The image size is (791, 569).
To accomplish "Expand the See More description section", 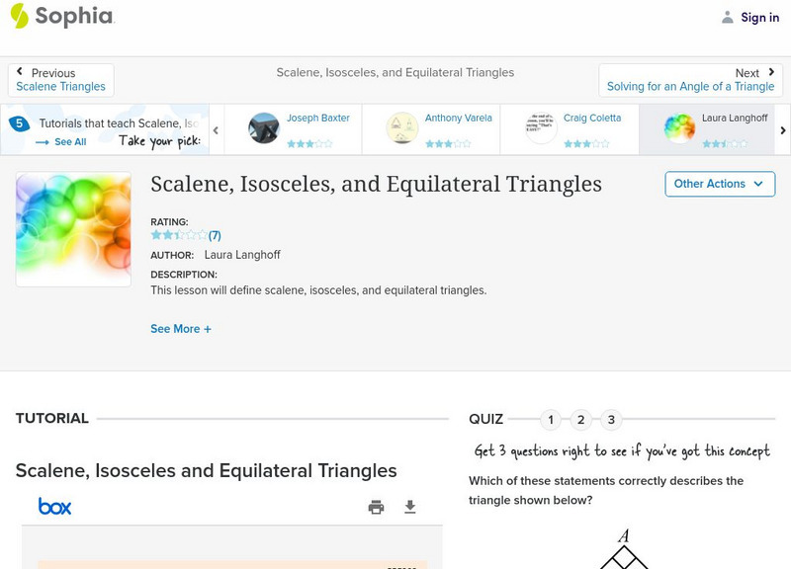I will pos(181,329).
